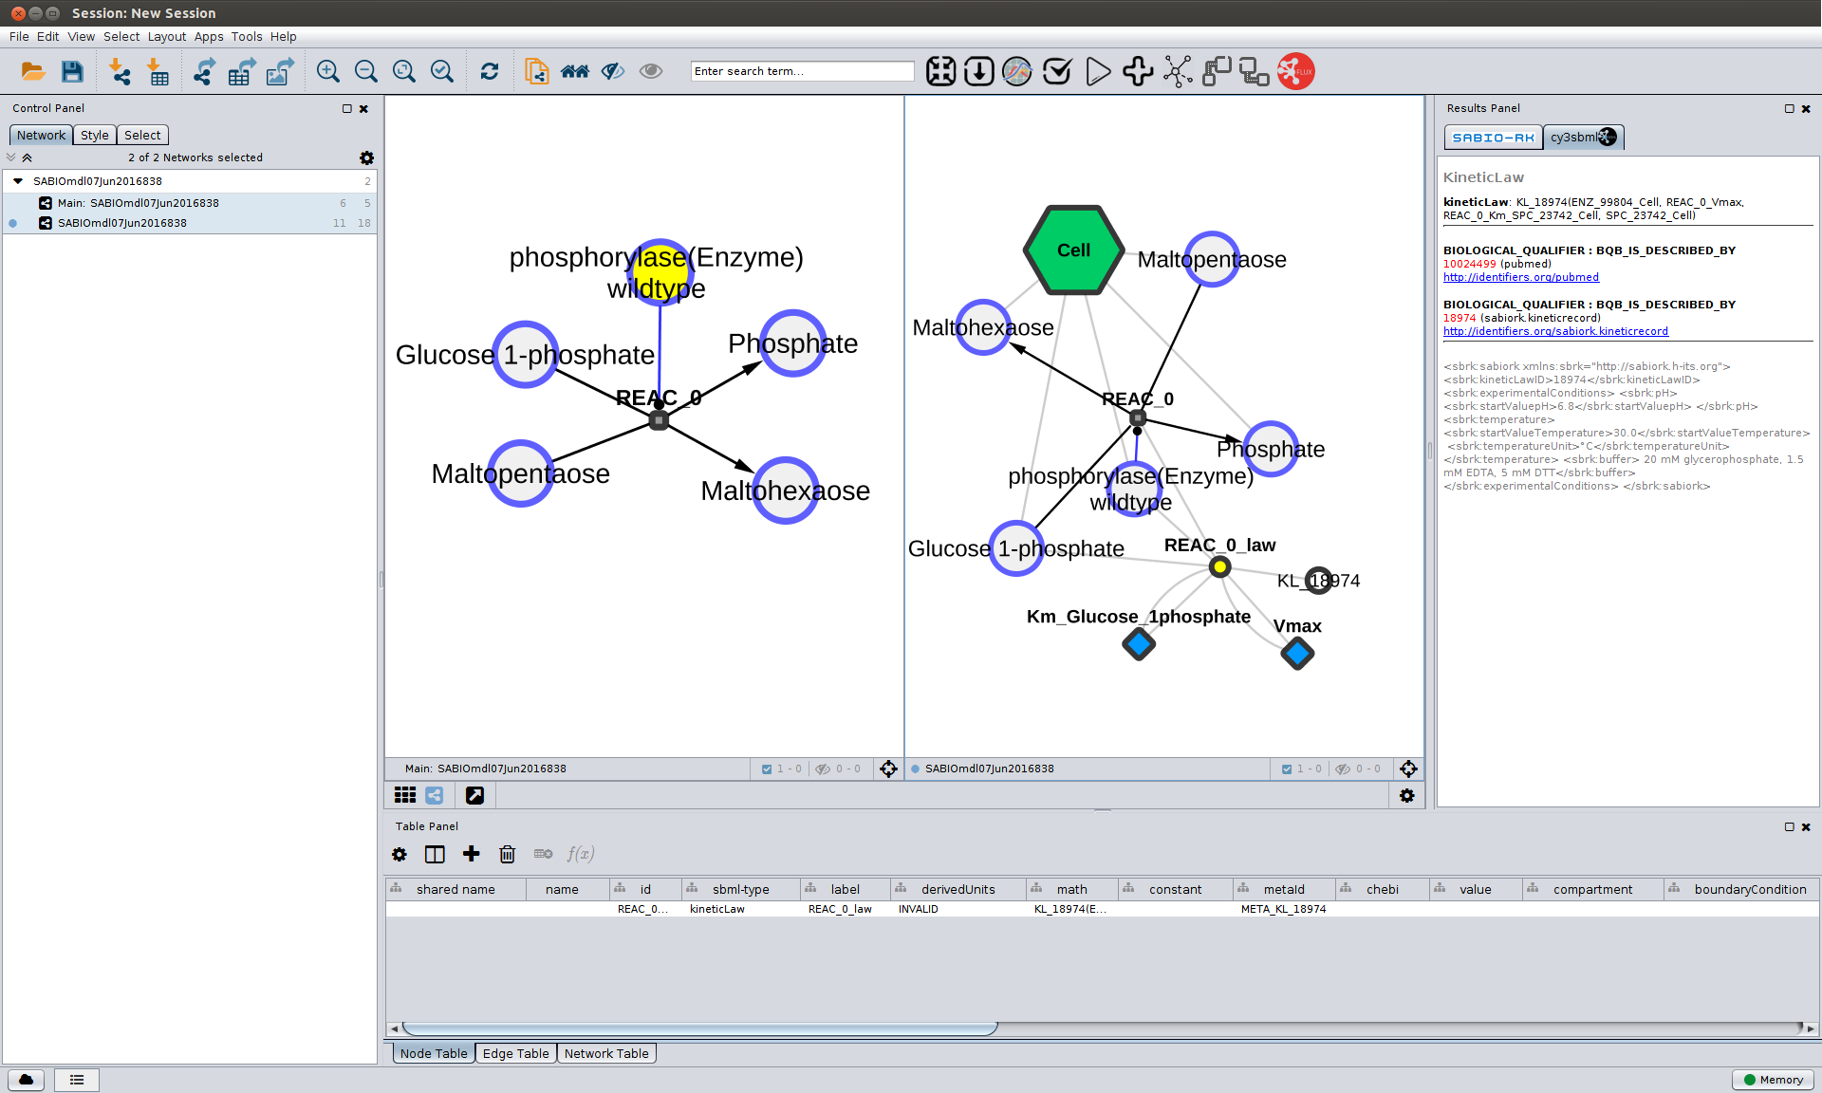Toggle the Float Control Panel square button

click(x=347, y=109)
